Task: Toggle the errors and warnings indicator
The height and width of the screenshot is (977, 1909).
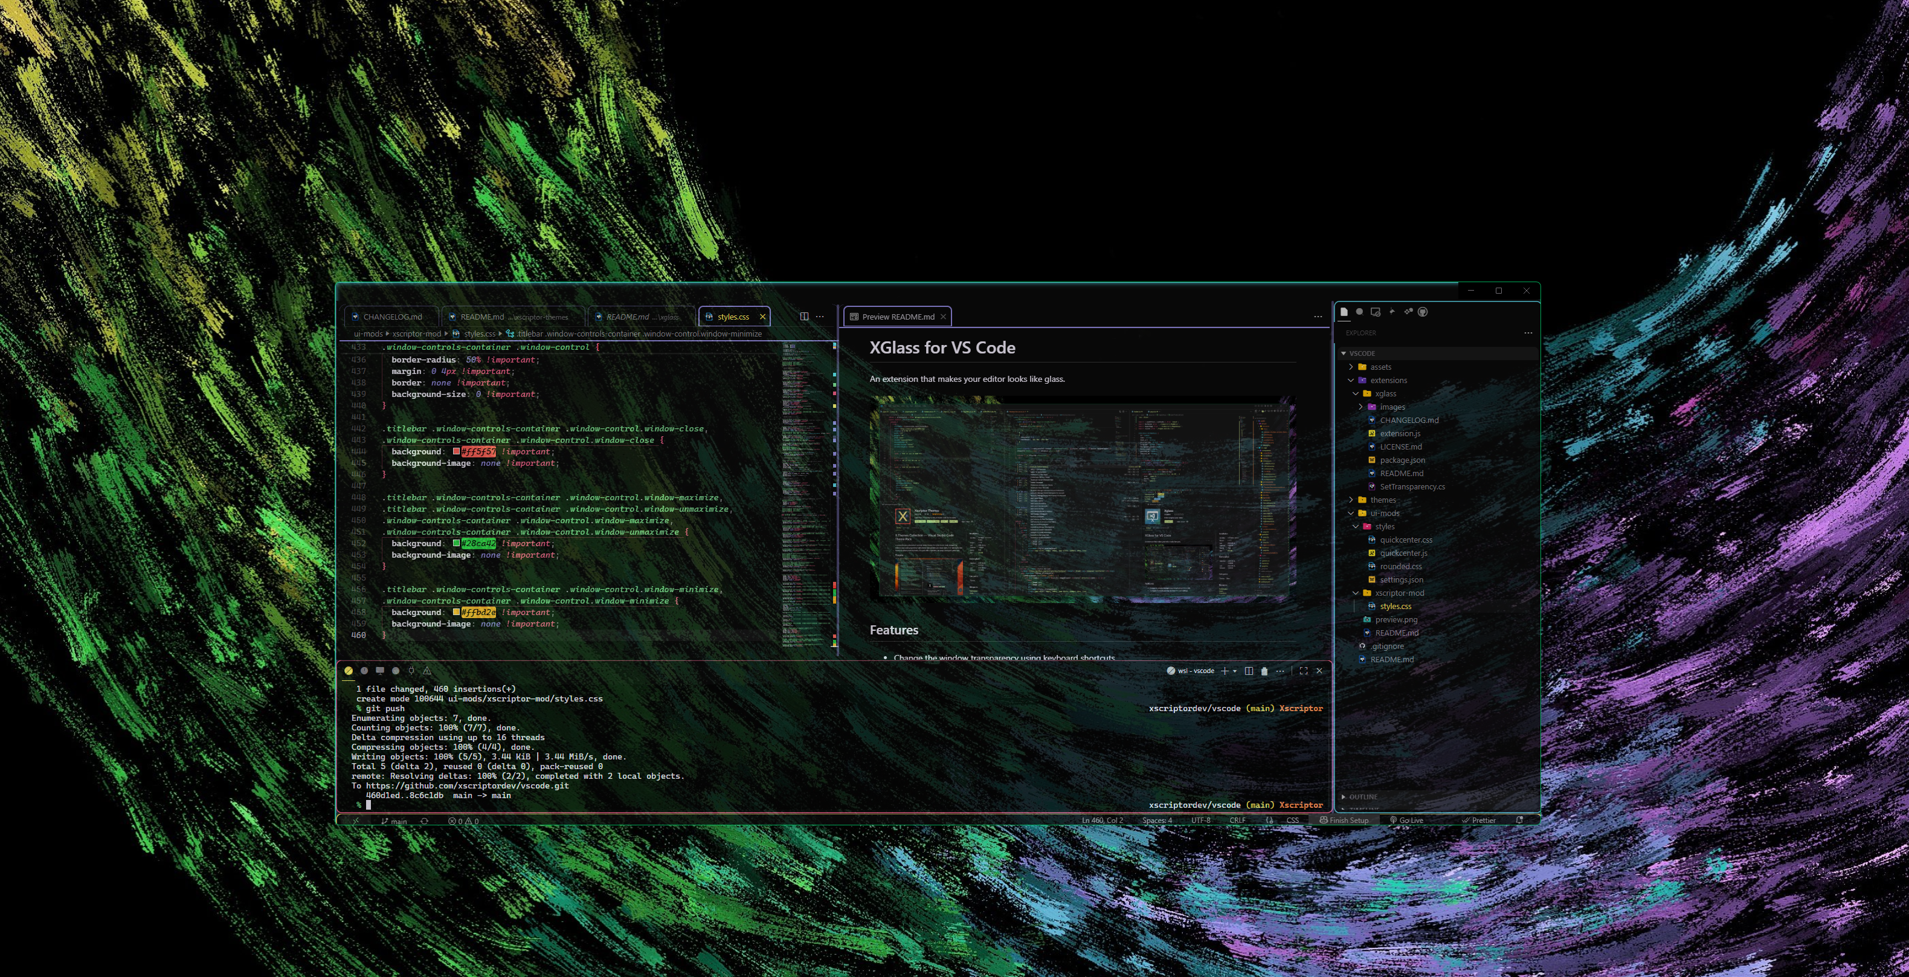Action: pos(465,821)
